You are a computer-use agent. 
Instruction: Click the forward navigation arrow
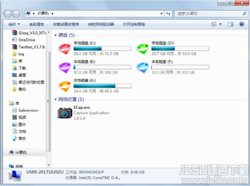[16, 13]
